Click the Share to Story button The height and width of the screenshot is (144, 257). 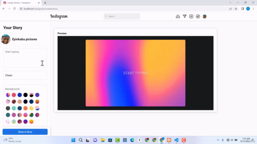[25, 132]
